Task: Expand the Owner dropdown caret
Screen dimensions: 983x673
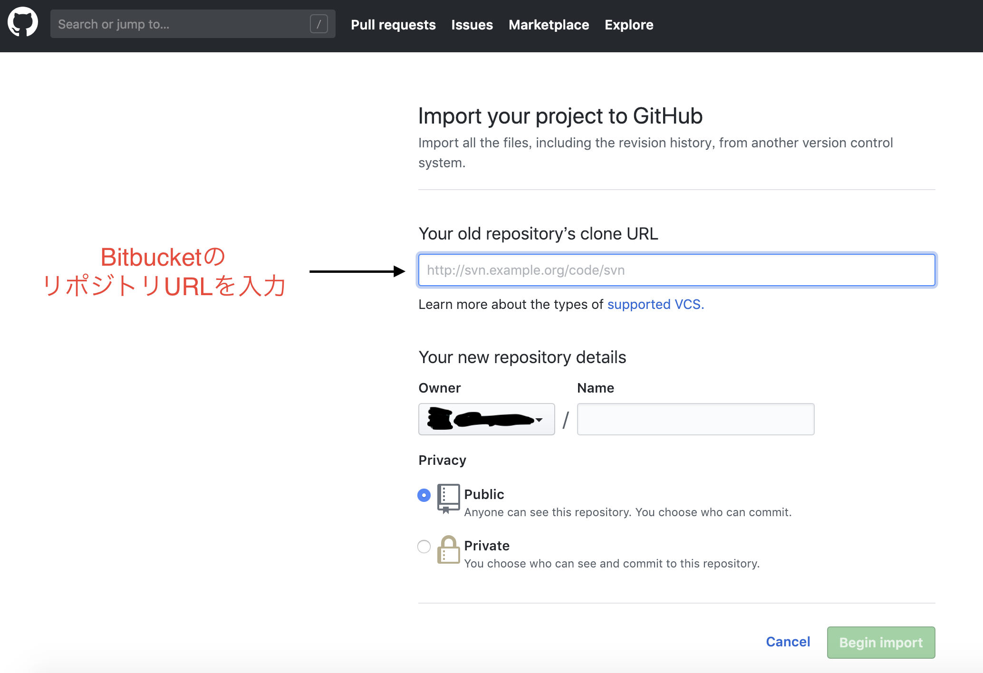Action: 540,420
